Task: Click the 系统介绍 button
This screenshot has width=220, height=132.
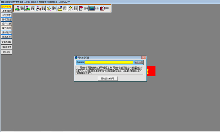Action: click(7, 52)
